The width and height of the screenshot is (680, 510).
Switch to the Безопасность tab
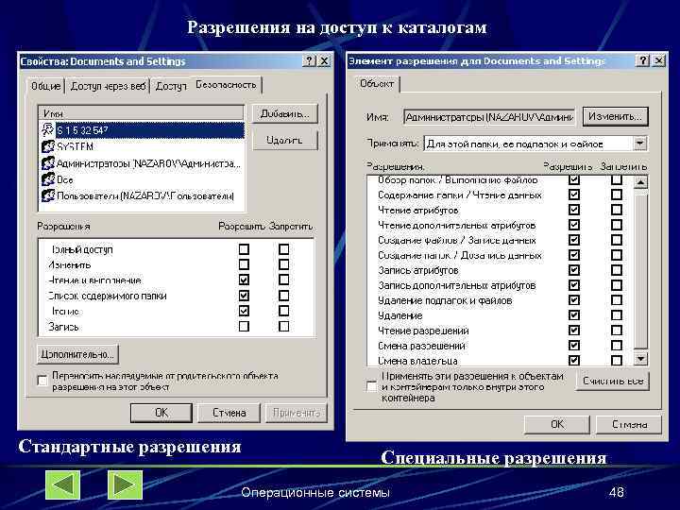coord(226,85)
